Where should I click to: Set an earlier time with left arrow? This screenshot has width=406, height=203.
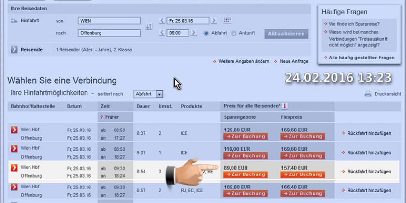click(162, 33)
